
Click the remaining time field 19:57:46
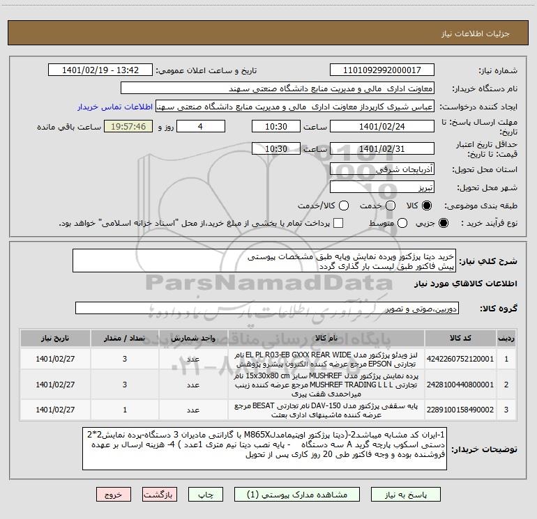(128, 126)
